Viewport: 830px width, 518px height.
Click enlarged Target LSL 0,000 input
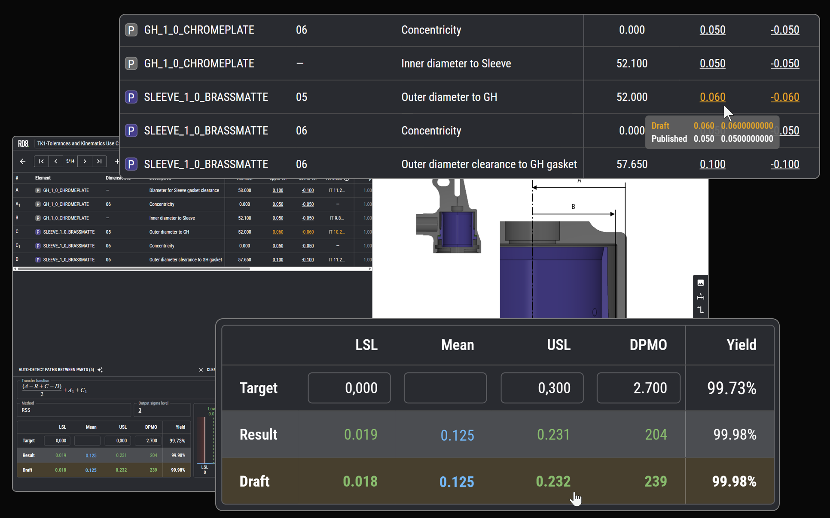click(349, 388)
